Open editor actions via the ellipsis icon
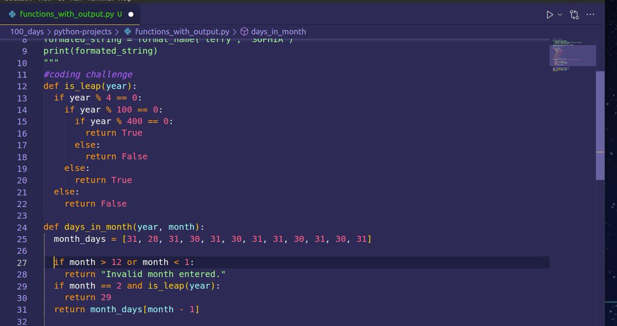Screen dimensions: 617x326 590,14
